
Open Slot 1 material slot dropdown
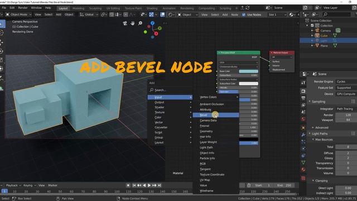277,15
